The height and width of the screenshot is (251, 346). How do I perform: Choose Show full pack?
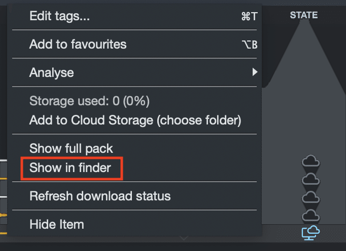[71, 148]
